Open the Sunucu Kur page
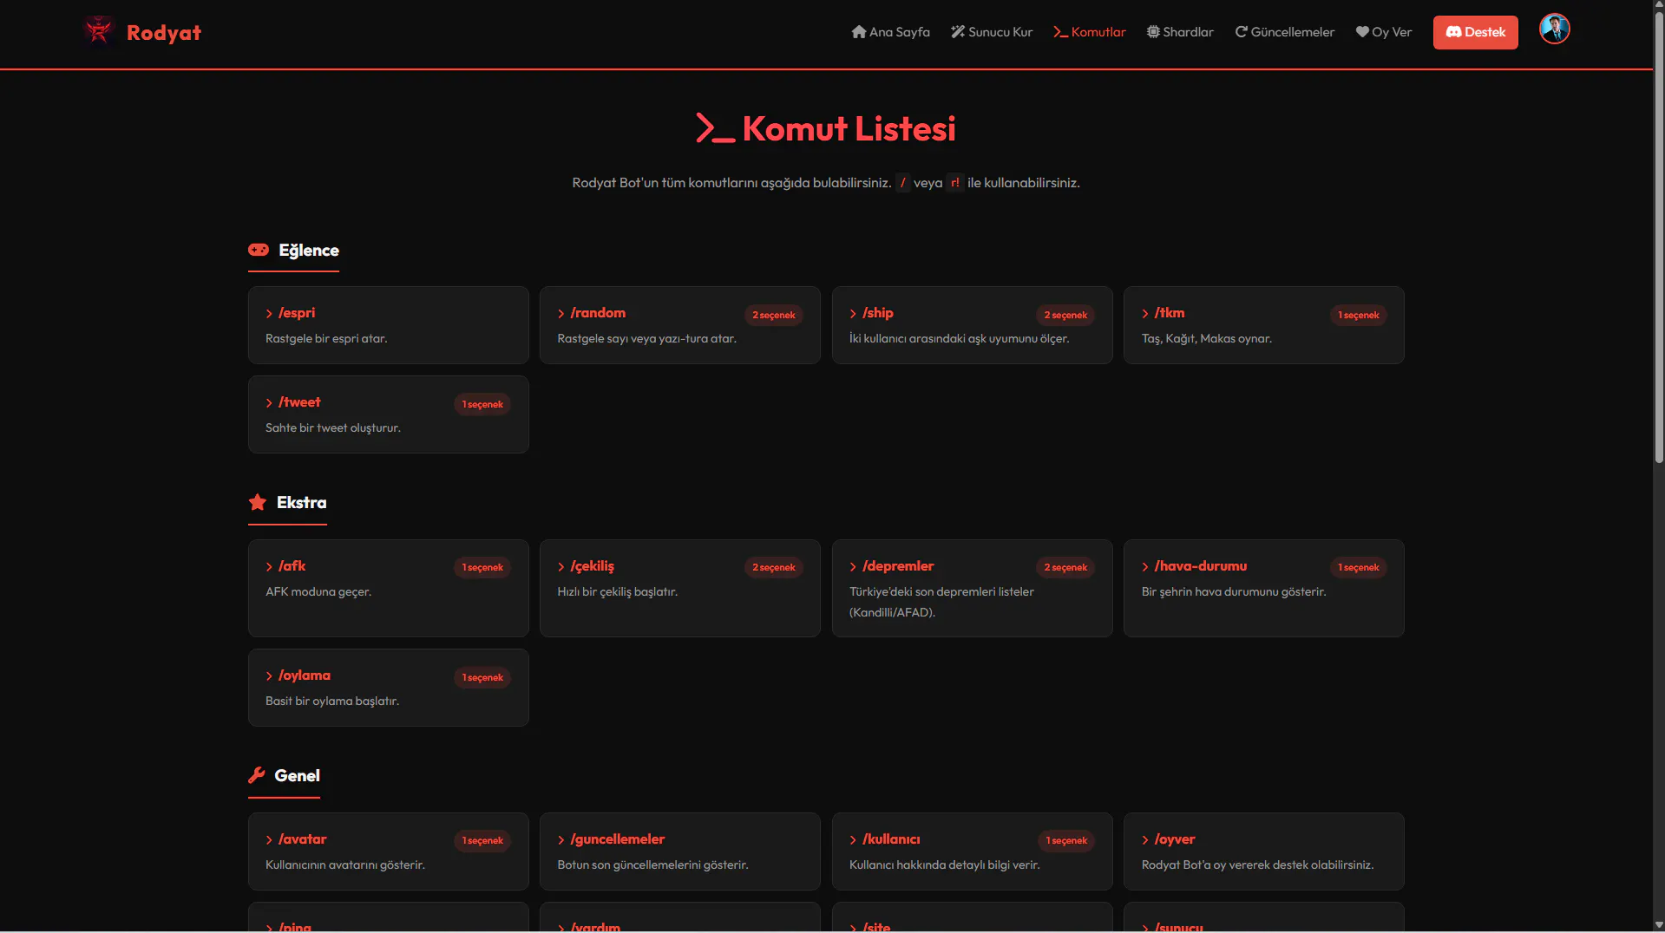The width and height of the screenshot is (1665, 933). point(991,32)
